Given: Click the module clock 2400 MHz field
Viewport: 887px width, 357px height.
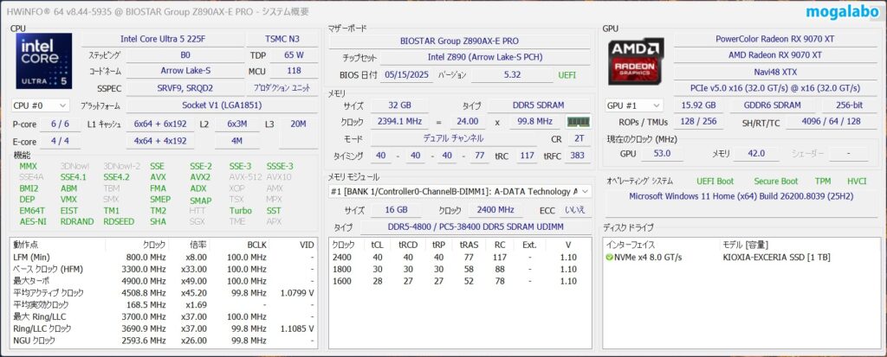Looking at the screenshot, I should [495, 209].
